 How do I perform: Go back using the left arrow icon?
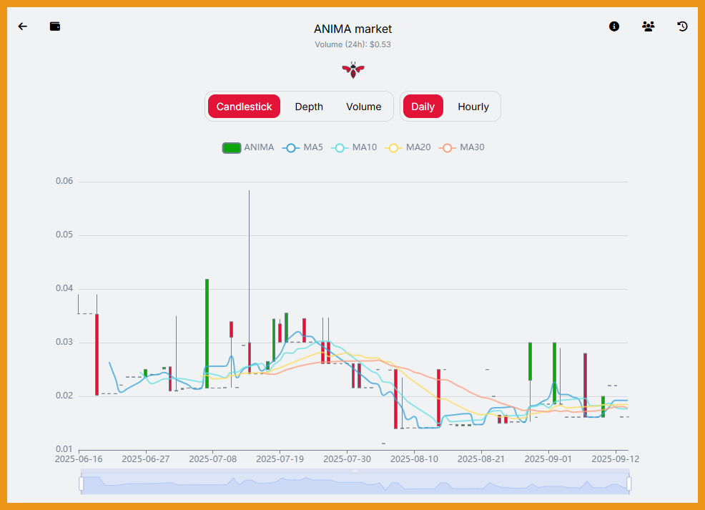[x=23, y=26]
